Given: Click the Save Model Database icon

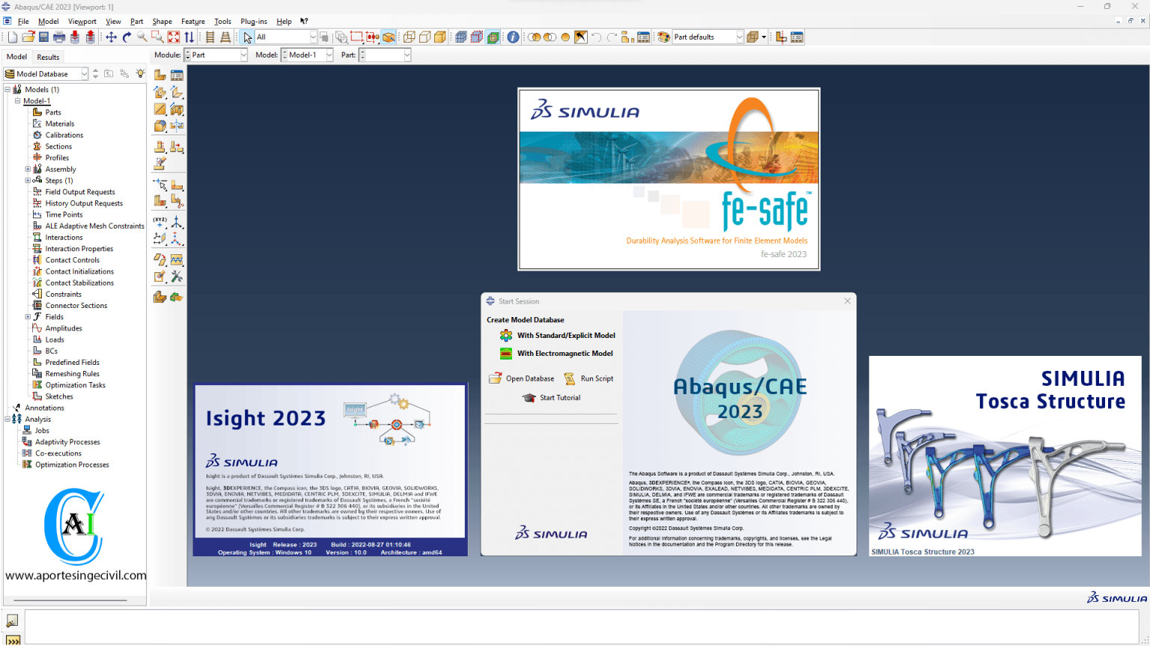Looking at the screenshot, I should coord(44,36).
